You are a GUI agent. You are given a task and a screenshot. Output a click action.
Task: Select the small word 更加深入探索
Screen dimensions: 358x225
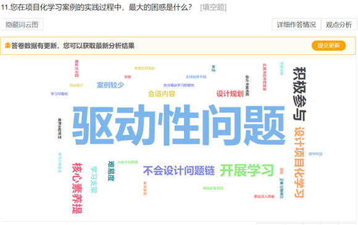[x=264, y=197]
